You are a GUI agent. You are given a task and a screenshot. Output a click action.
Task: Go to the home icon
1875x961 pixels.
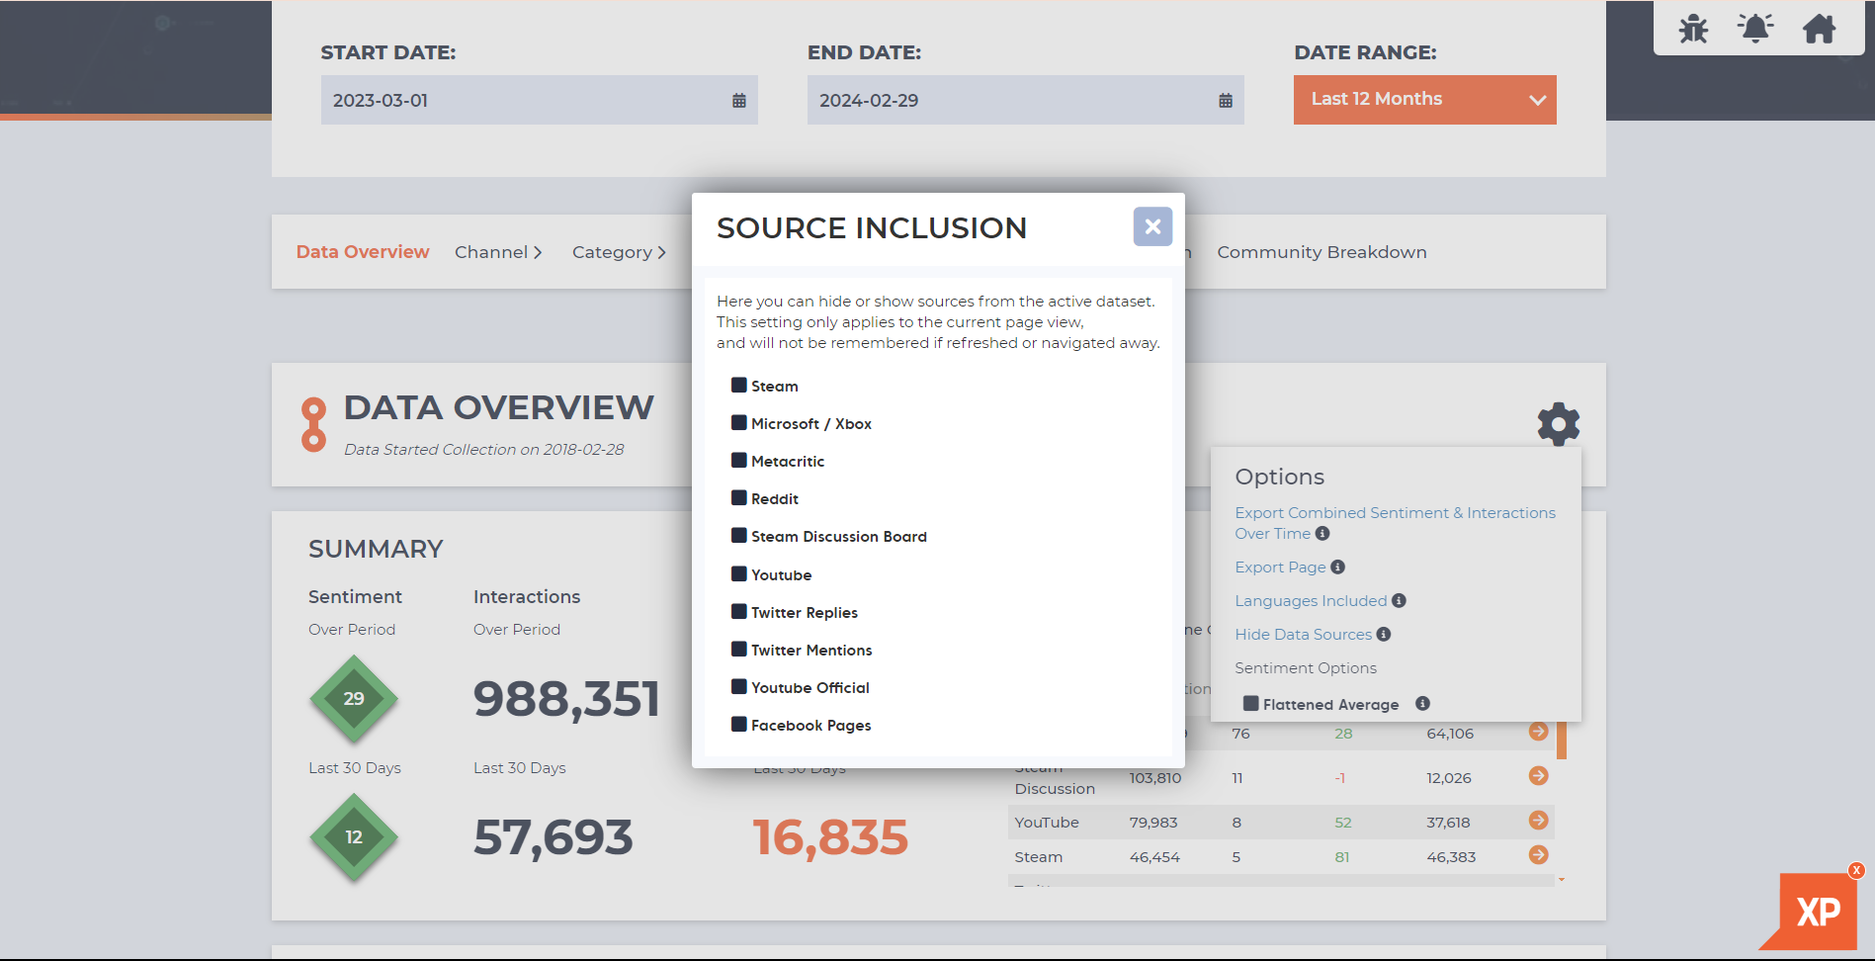1819,28
